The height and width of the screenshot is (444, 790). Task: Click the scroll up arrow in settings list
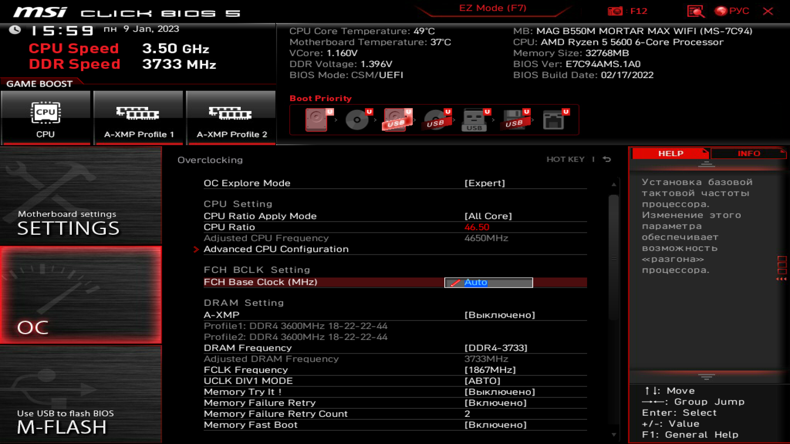(x=613, y=185)
